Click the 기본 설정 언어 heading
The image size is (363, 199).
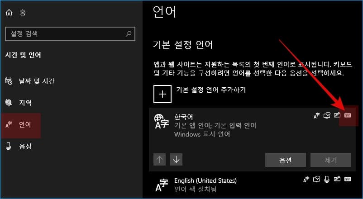click(183, 45)
